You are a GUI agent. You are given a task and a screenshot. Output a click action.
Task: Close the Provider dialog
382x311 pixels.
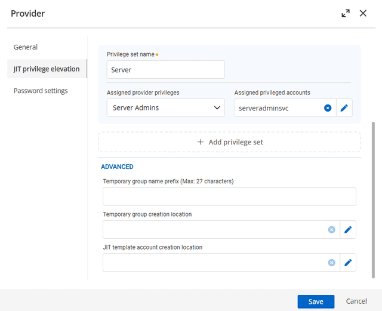(x=363, y=13)
